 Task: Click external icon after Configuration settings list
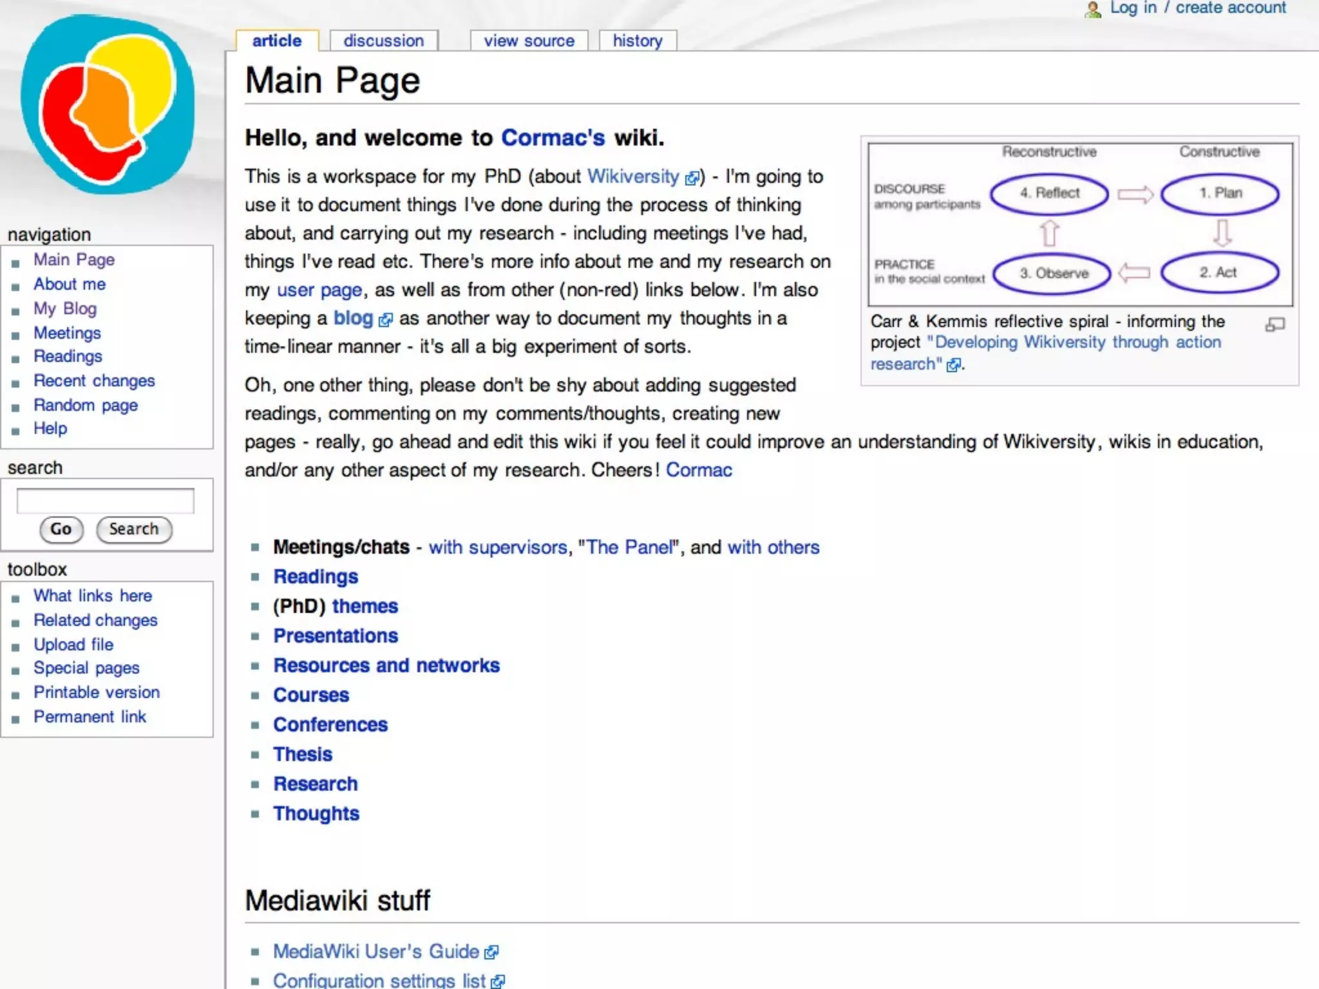[x=498, y=981]
